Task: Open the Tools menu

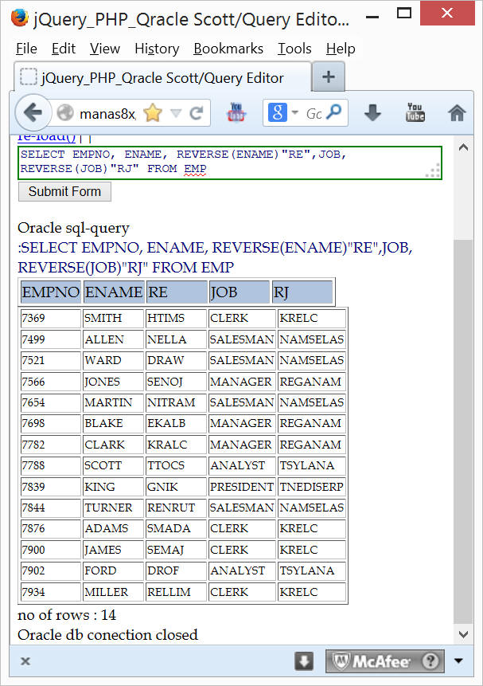Action: (x=294, y=49)
